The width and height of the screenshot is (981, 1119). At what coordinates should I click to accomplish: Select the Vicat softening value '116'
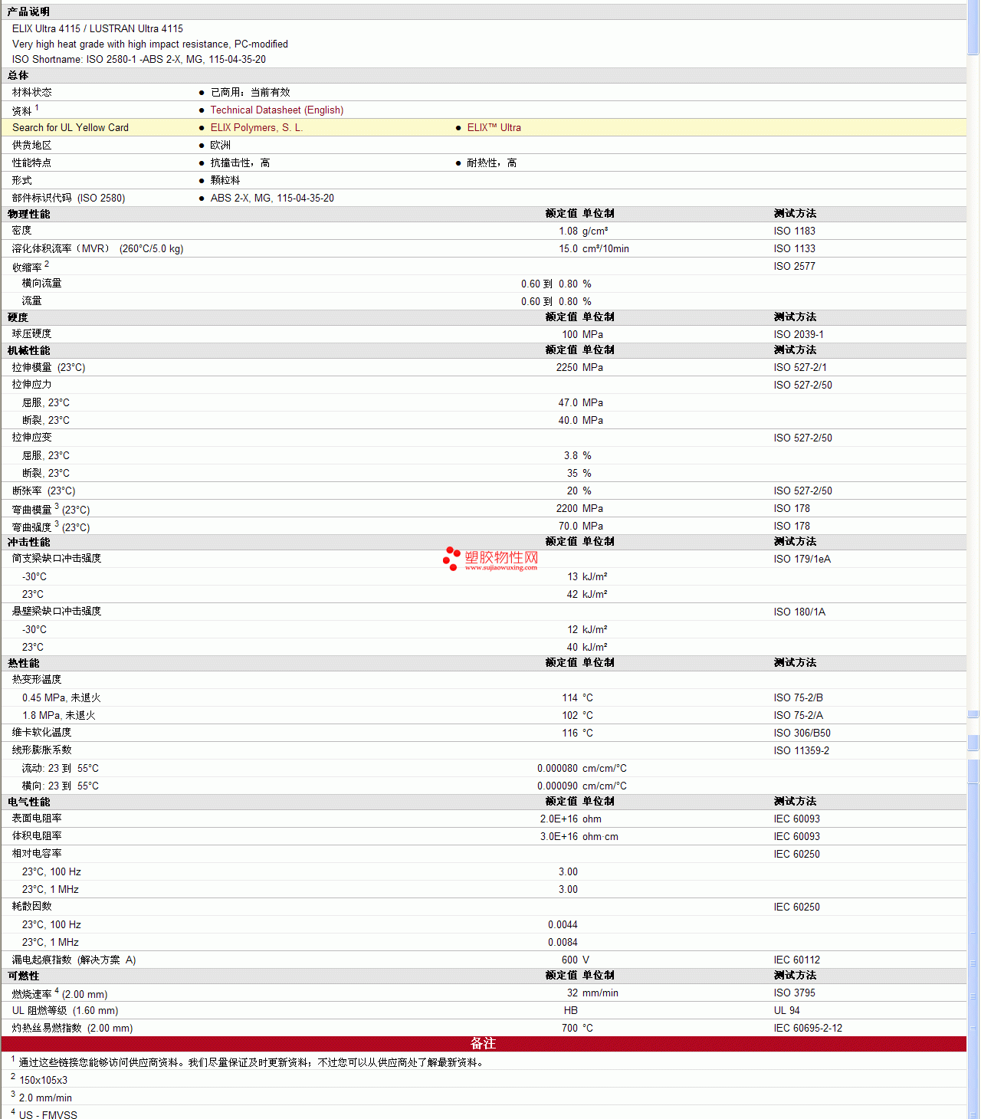[570, 733]
